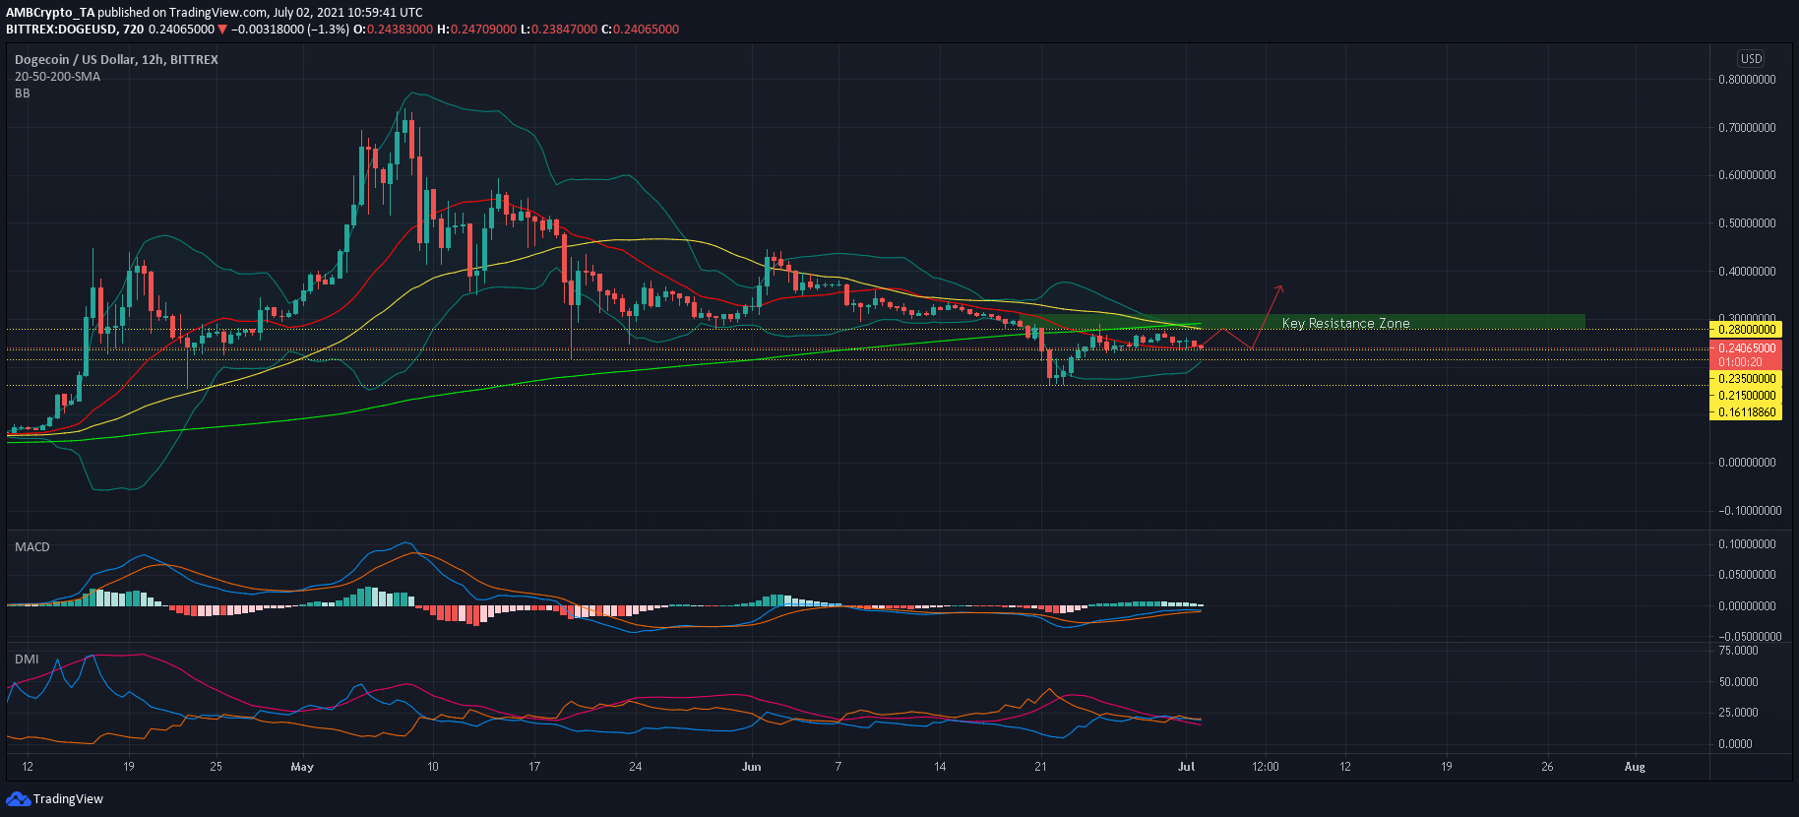The width and height of the screenshot is (1799, 817).
Task: Select the 20-50-200-SMA indicator label
Action: point(57,77)
